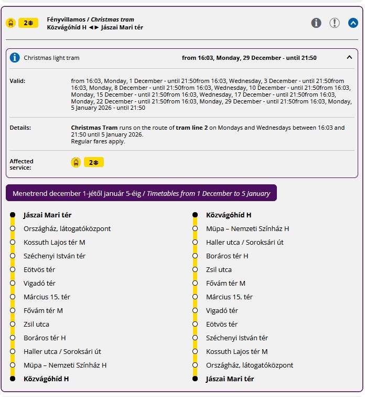Viewport: 365px width, 397px height.
Task: Click the Közvágóhíd H ◄► Jászai Mari tér heading
Action: pos(95,27)
